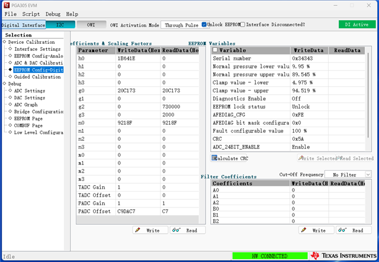This screenshot has width=379, height=262.
Task: Enable the Interface Disconnected checkbox
Action: (242, 25)
